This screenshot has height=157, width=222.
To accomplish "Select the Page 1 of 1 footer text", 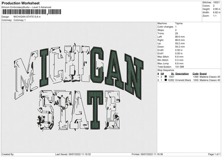I will point(214,154).
